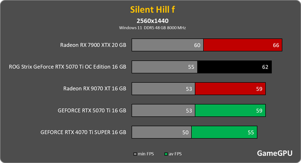Click the green 55 average FPS bar
Screen dimensions: 301x163
coord(224,132)
